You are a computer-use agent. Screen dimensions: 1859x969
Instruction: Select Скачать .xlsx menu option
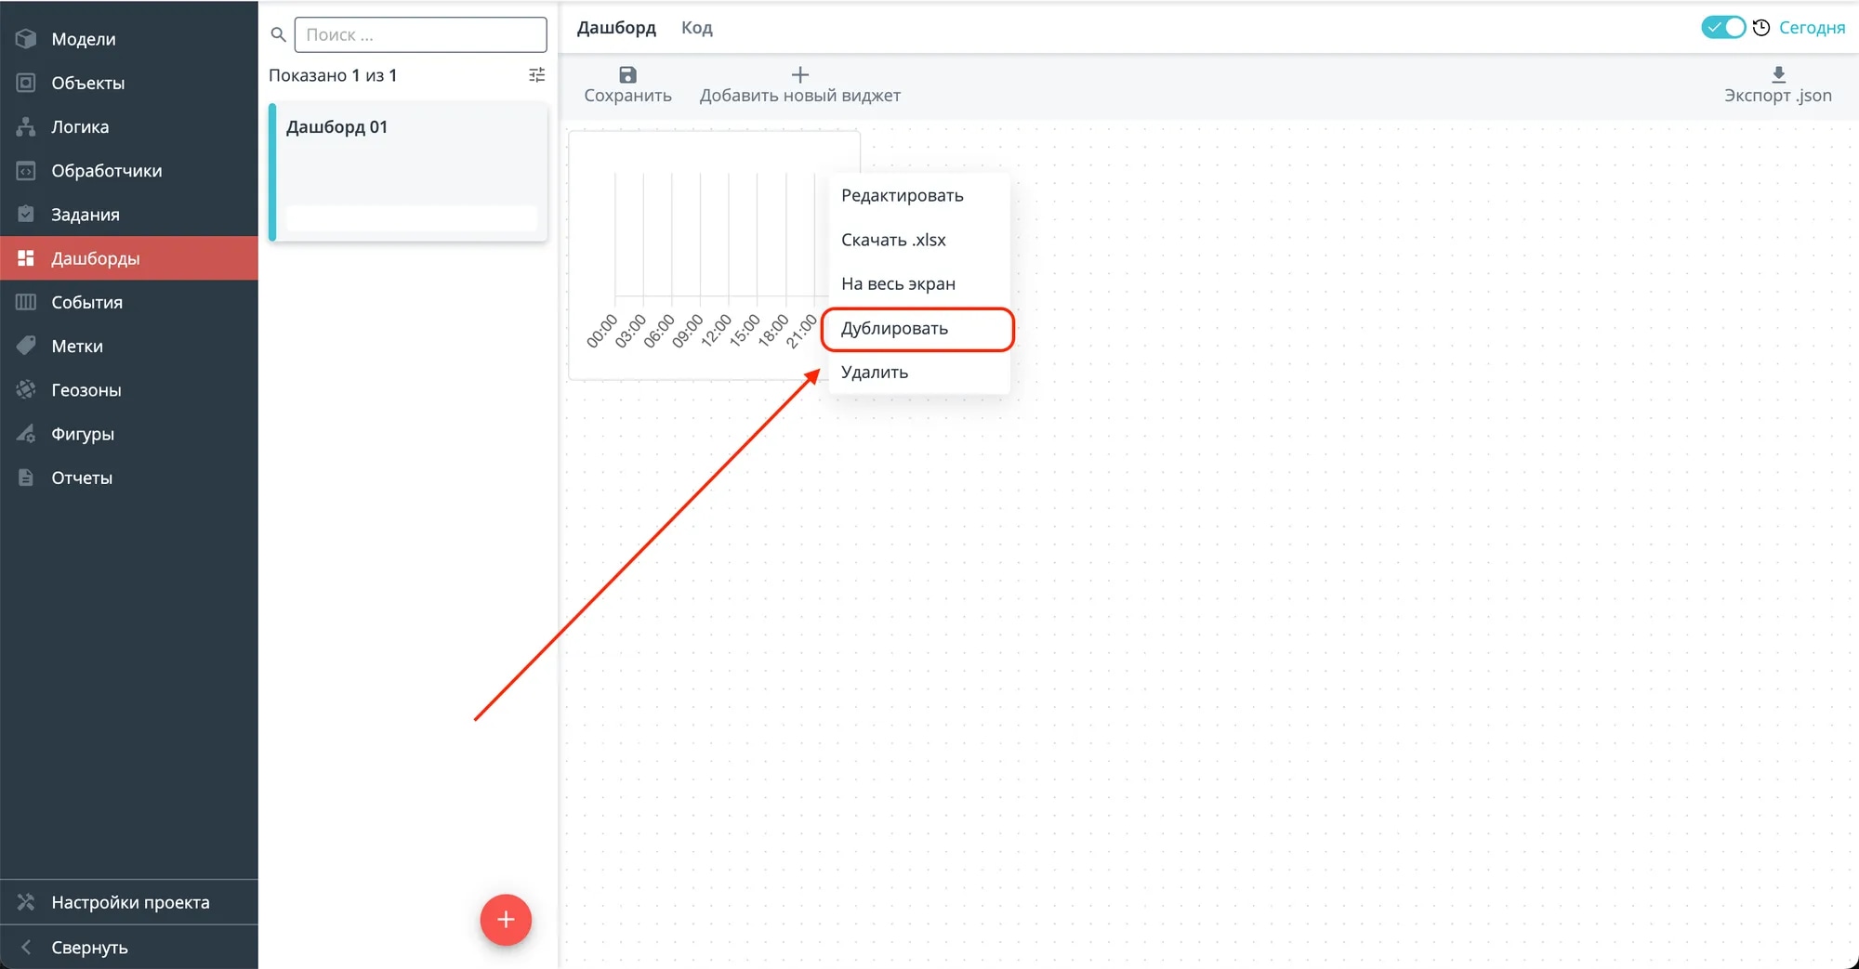[893, 240]
